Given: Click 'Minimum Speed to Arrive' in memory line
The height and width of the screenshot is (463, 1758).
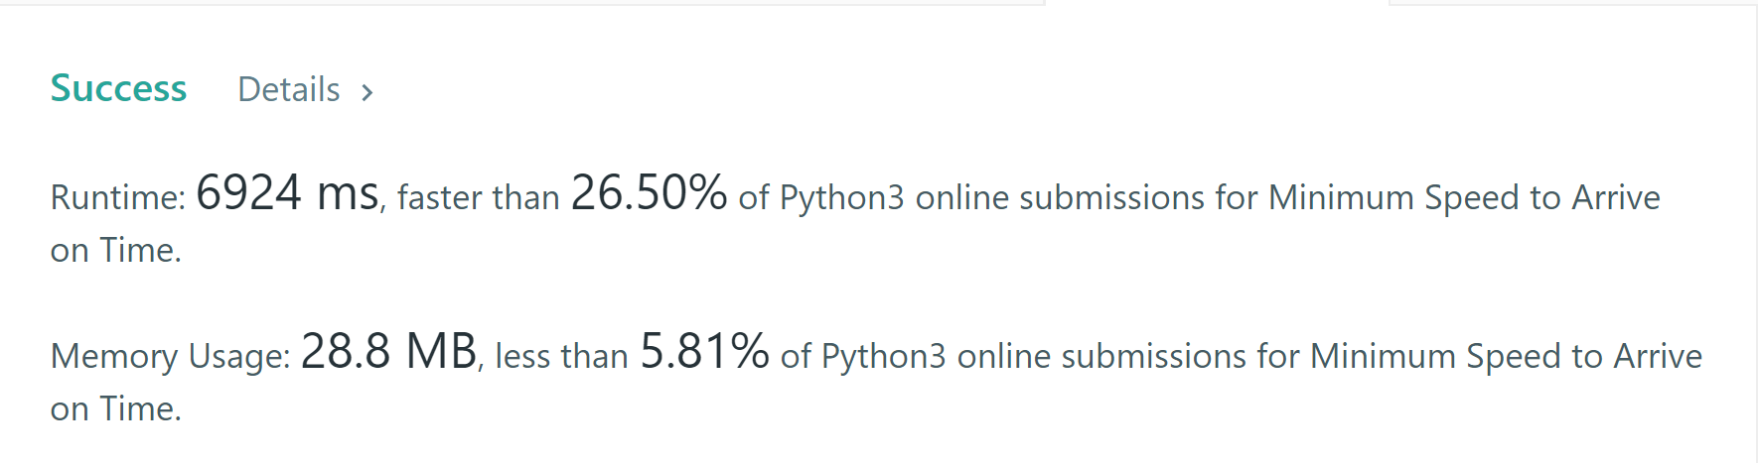Looking at the screenshot, I should point(1506,357).
